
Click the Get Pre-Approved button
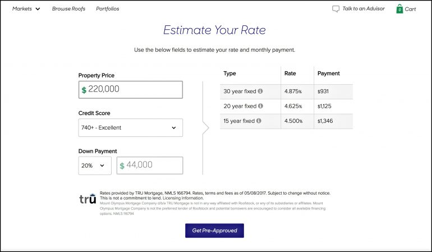coord(215,231)
